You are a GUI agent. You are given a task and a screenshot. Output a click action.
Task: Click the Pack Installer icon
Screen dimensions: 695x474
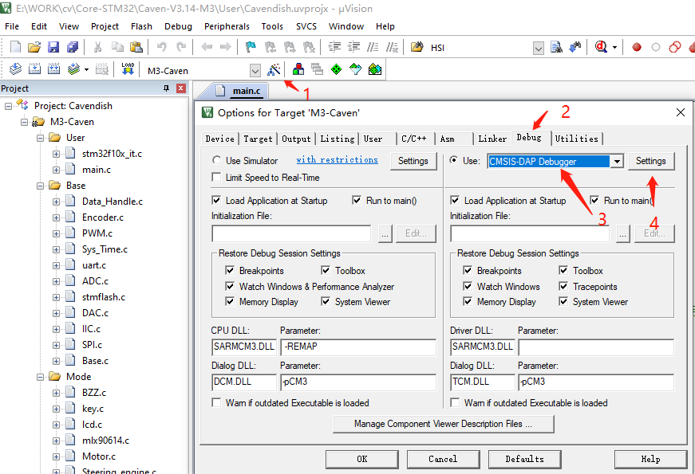(375, 69)
